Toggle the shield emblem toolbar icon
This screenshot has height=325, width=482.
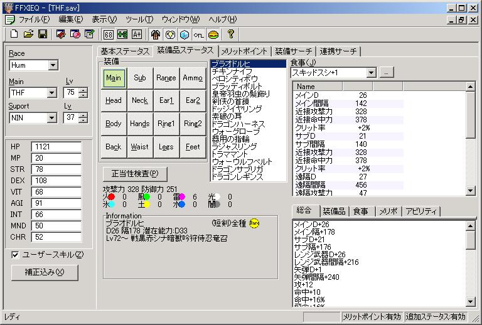coord(170,34)
